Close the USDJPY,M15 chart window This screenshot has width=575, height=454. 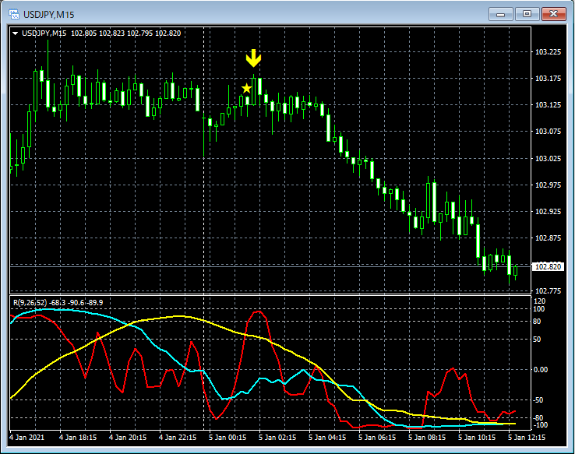[554, 13]
